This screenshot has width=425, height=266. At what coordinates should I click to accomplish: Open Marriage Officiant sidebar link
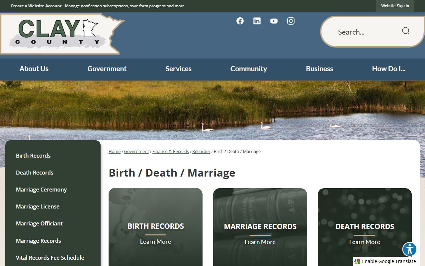(x=39, y=223)
